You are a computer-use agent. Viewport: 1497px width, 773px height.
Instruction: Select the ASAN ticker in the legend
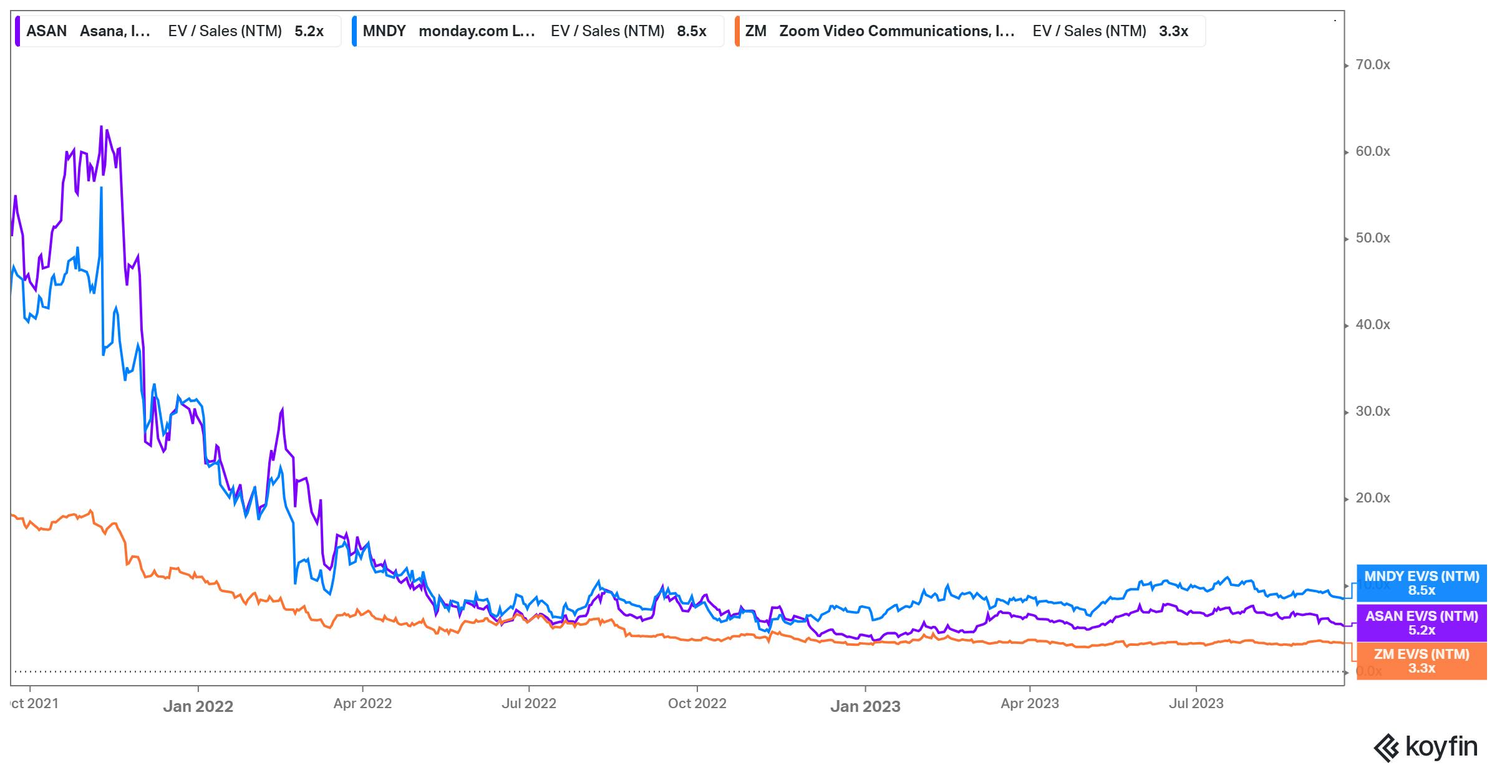point(47,31)
